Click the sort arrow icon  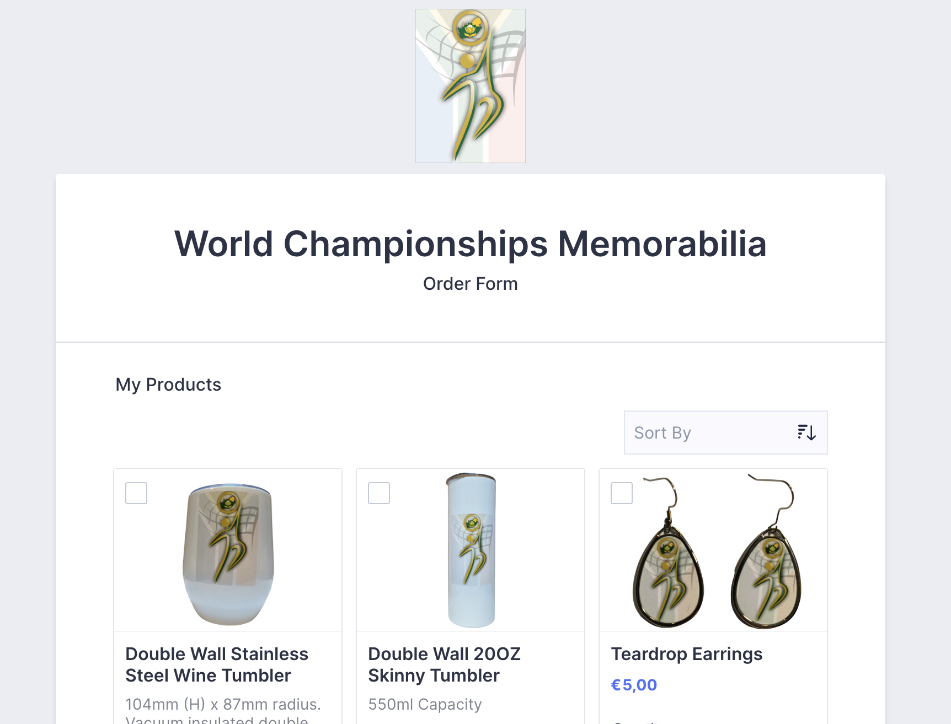pyautogui.click(x=806, y=433)
